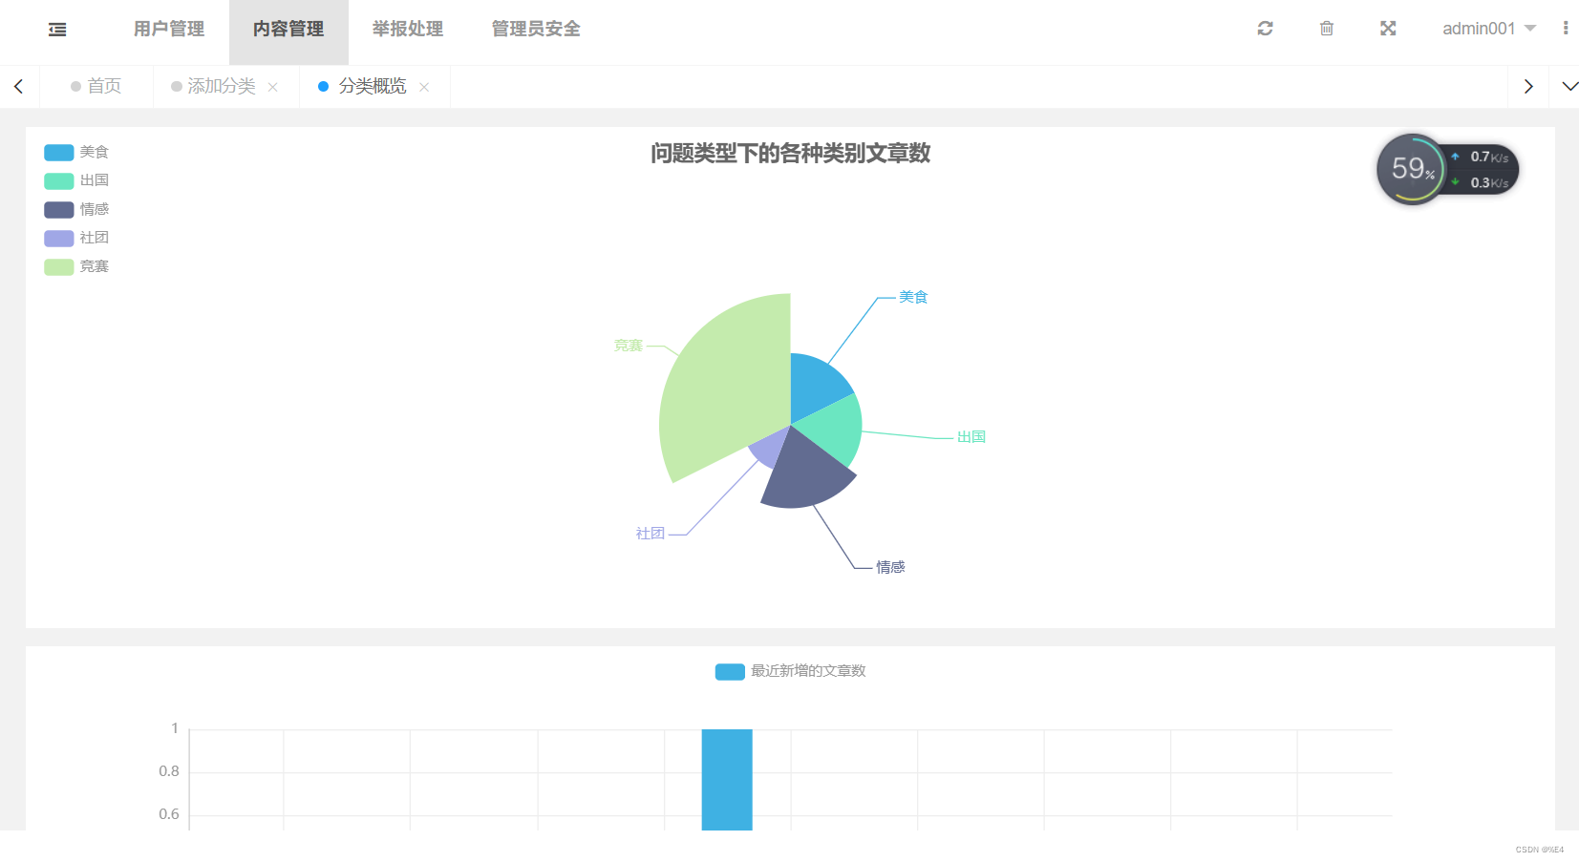This screenshot has width=1579, height=862.
Task: Click the 竞赛 pie label
Action: (x=629, y=346)
